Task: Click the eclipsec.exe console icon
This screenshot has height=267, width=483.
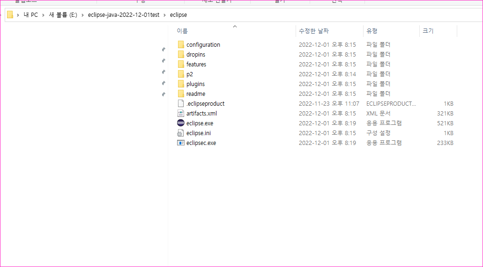Action: click(181, 143)
